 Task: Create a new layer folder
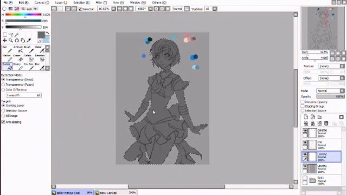319,117
